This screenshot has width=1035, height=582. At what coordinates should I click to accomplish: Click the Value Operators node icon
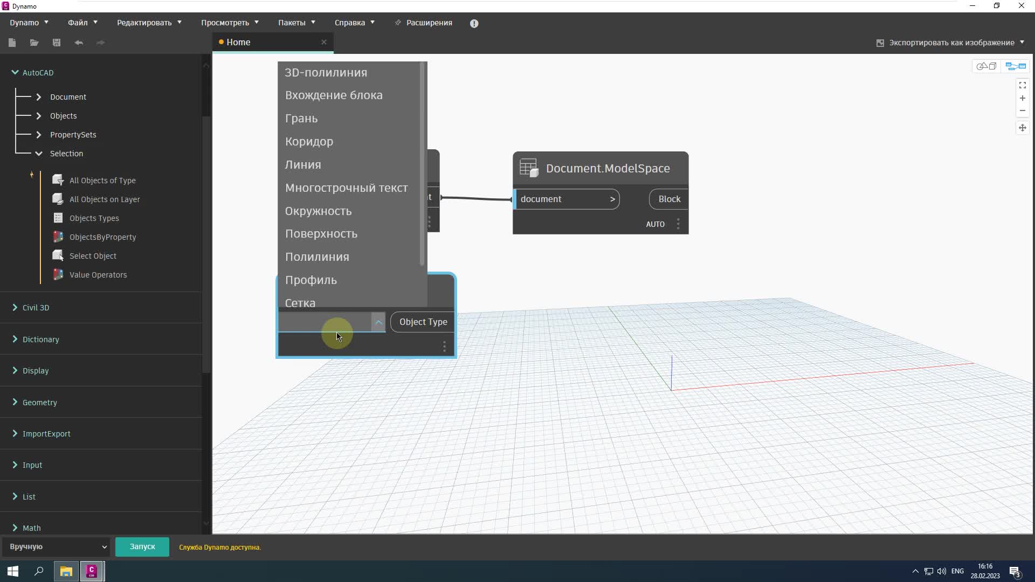pyautogui.click(x=58, y=274)
